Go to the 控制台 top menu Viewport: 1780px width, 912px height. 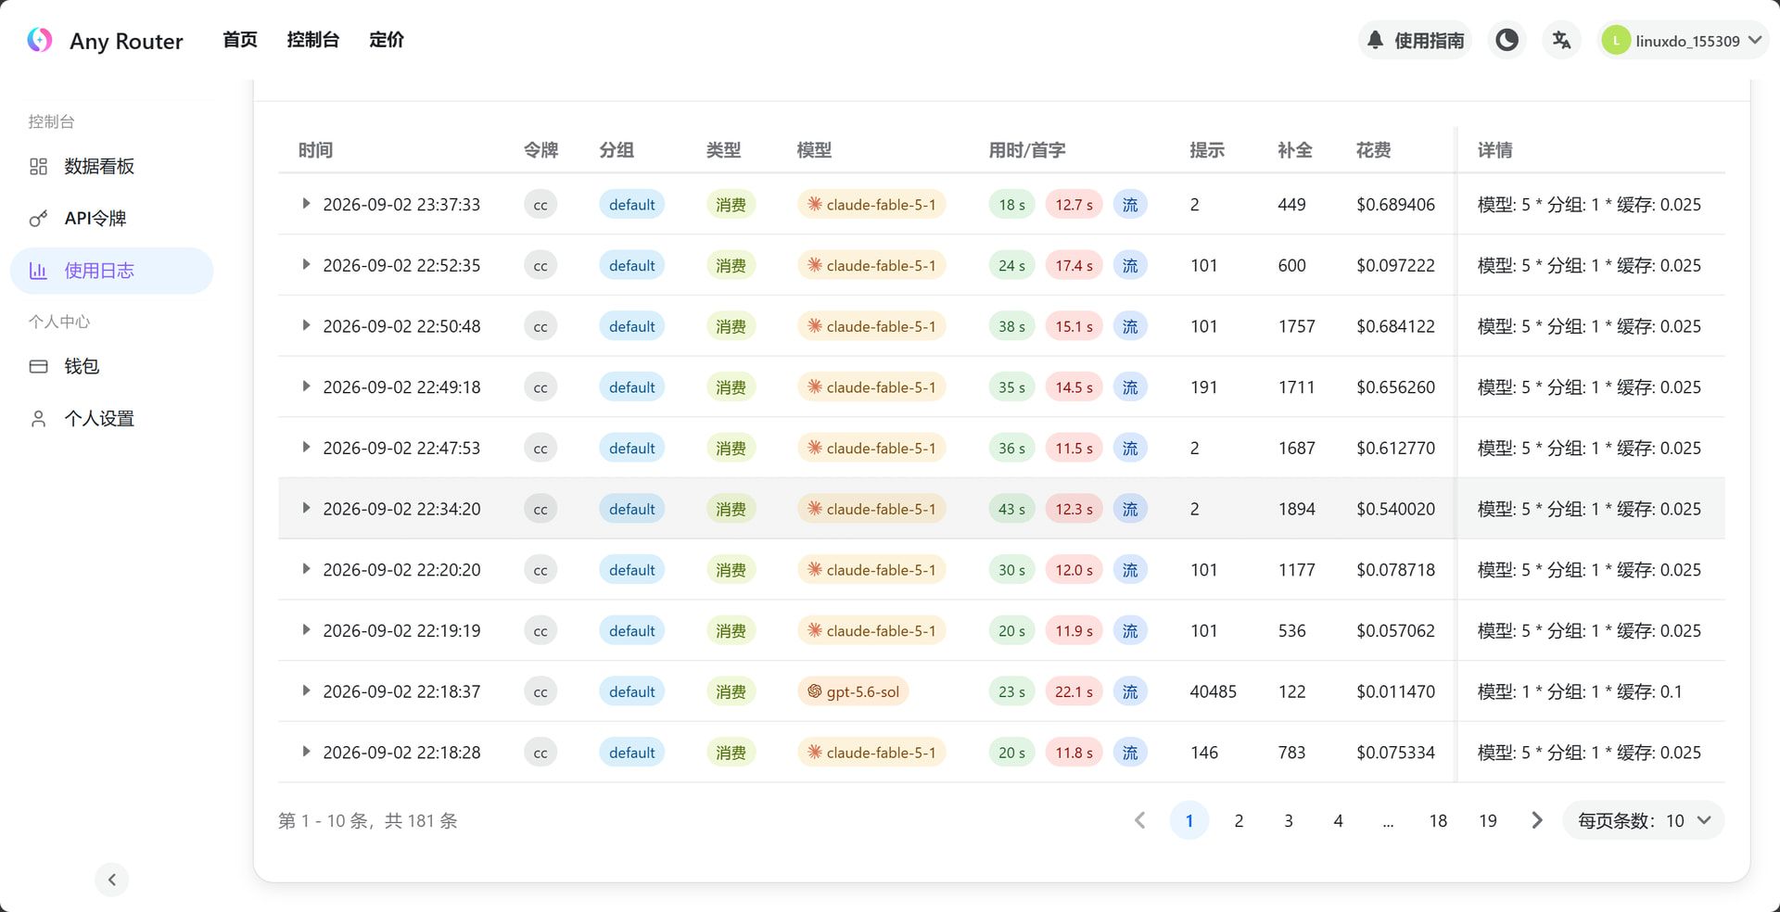(313, 40)
